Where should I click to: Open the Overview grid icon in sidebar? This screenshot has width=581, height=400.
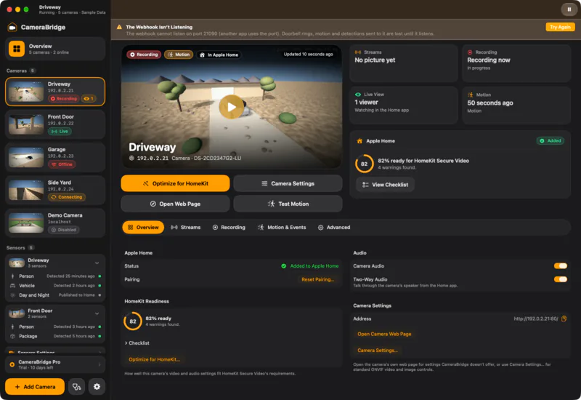point(17,49)
